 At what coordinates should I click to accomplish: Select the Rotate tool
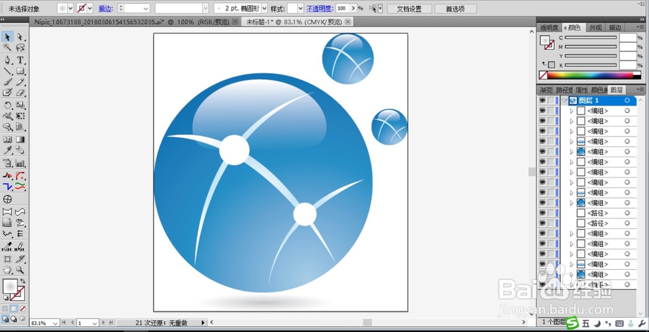7,106
